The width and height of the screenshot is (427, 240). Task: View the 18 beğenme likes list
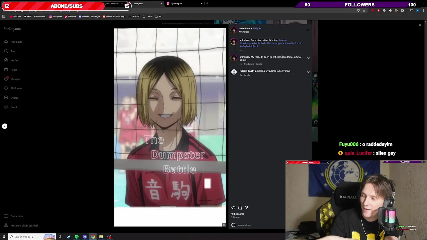click(238, 214)
